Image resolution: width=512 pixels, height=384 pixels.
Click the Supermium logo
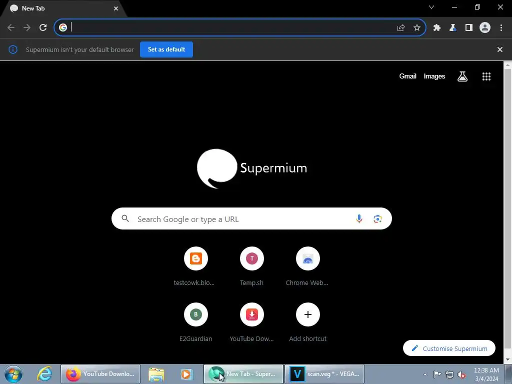[x=252, y=168]
